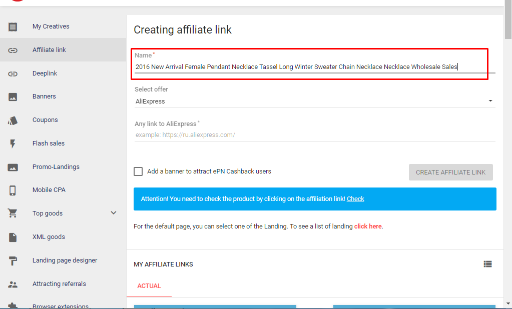Expand Top goods submenu chevron
Screen dimensions: 512x309
click(114, 212)
